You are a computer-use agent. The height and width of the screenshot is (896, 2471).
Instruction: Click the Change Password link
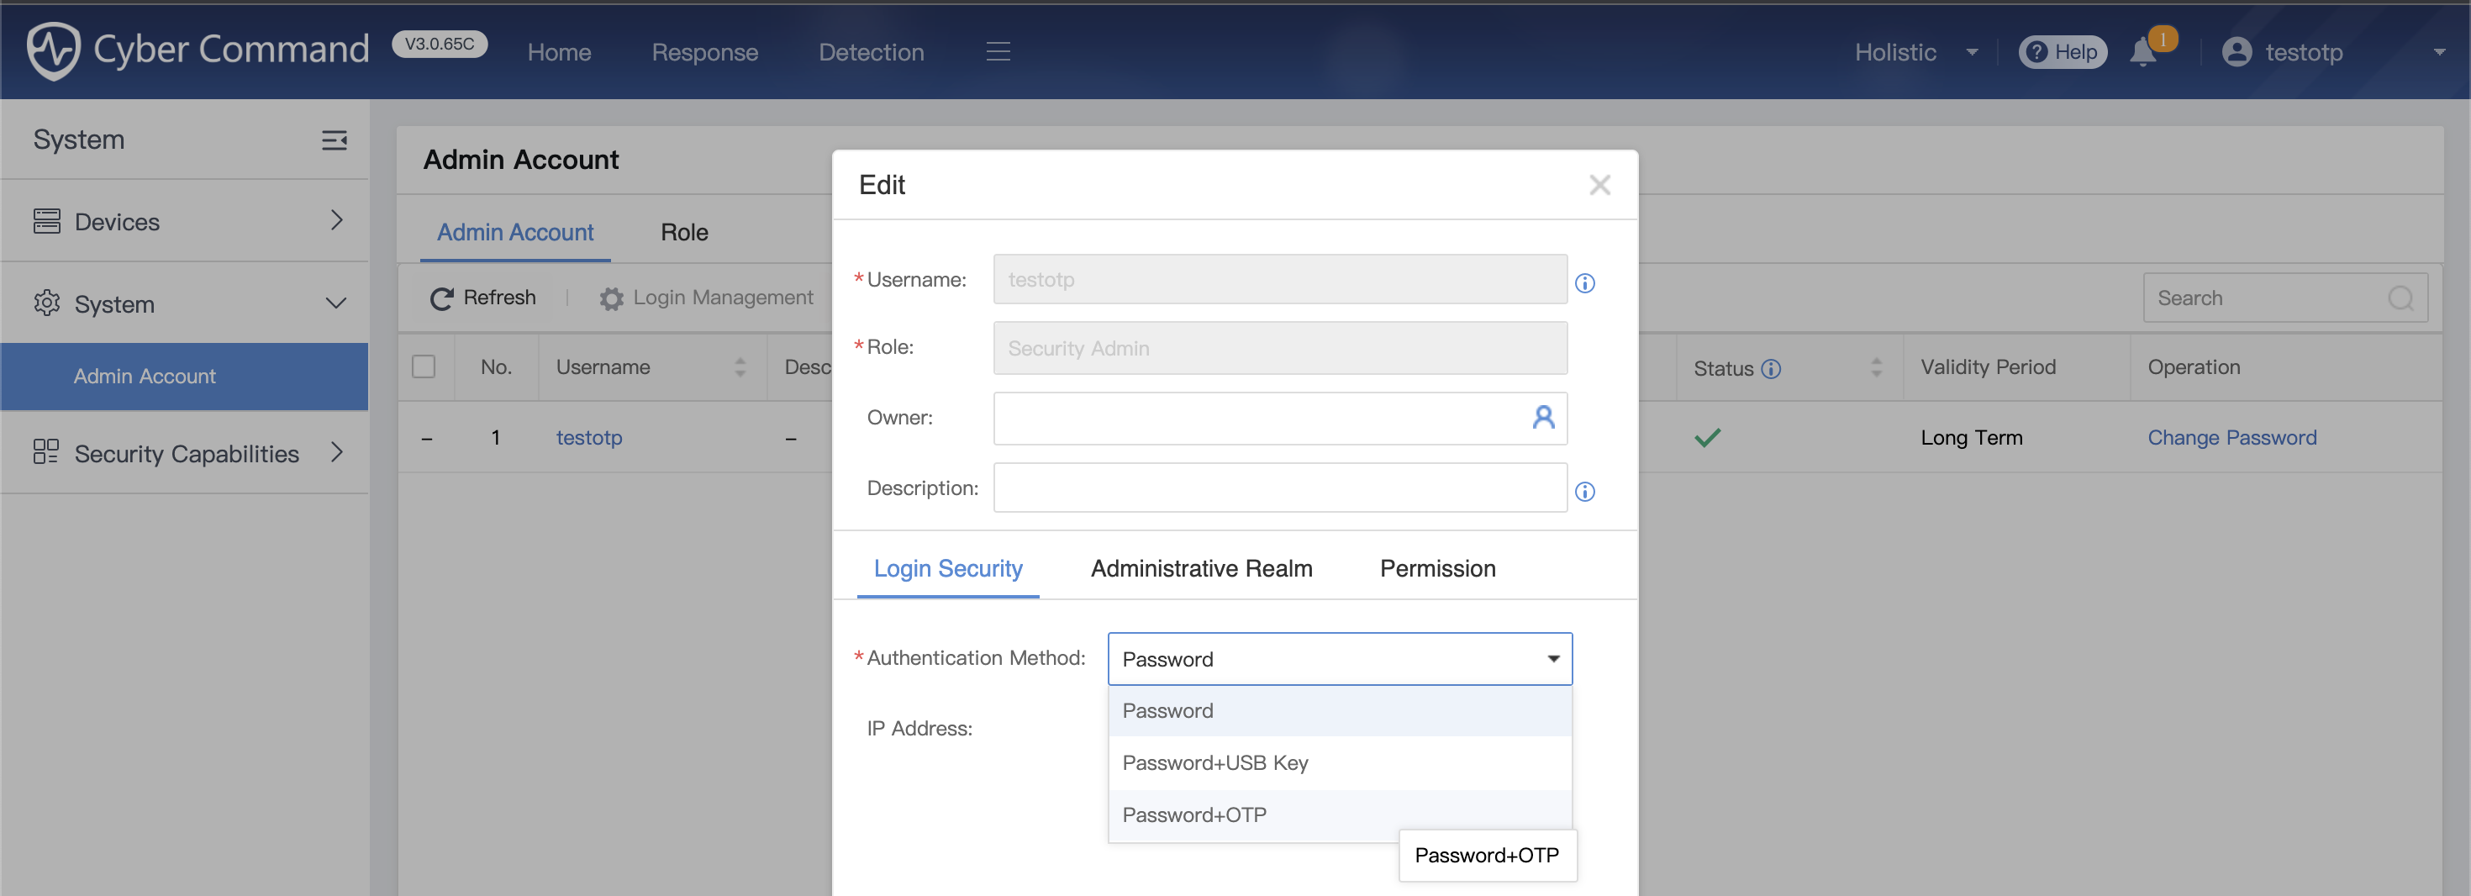point(2232,437)
